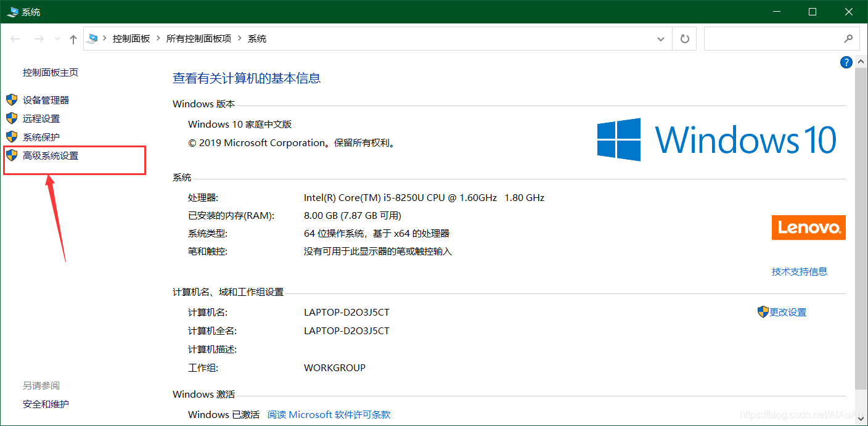
Task: Go up one level with up arrow
Action: (73, 39)
